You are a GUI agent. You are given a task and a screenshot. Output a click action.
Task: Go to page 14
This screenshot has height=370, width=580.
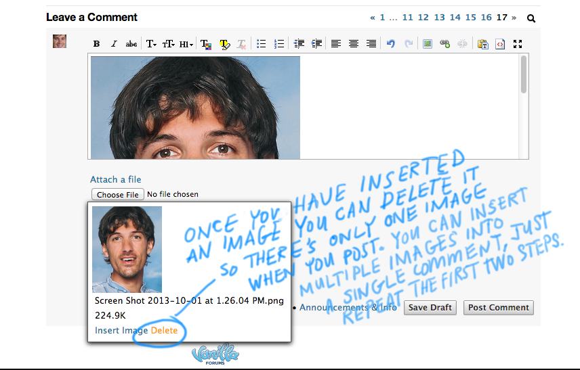[x=455, y=18]
